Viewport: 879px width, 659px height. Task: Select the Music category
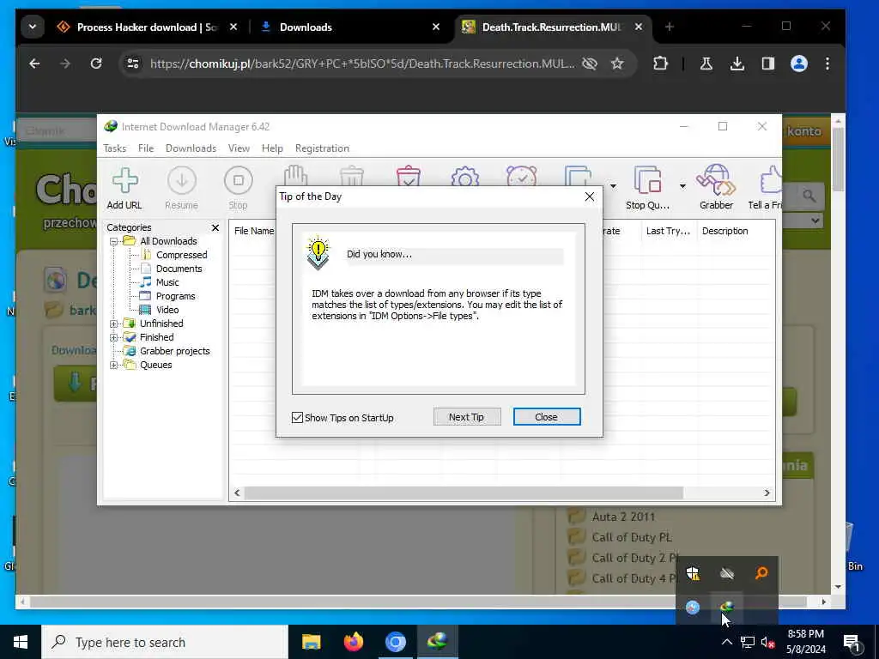click(167, 282)
